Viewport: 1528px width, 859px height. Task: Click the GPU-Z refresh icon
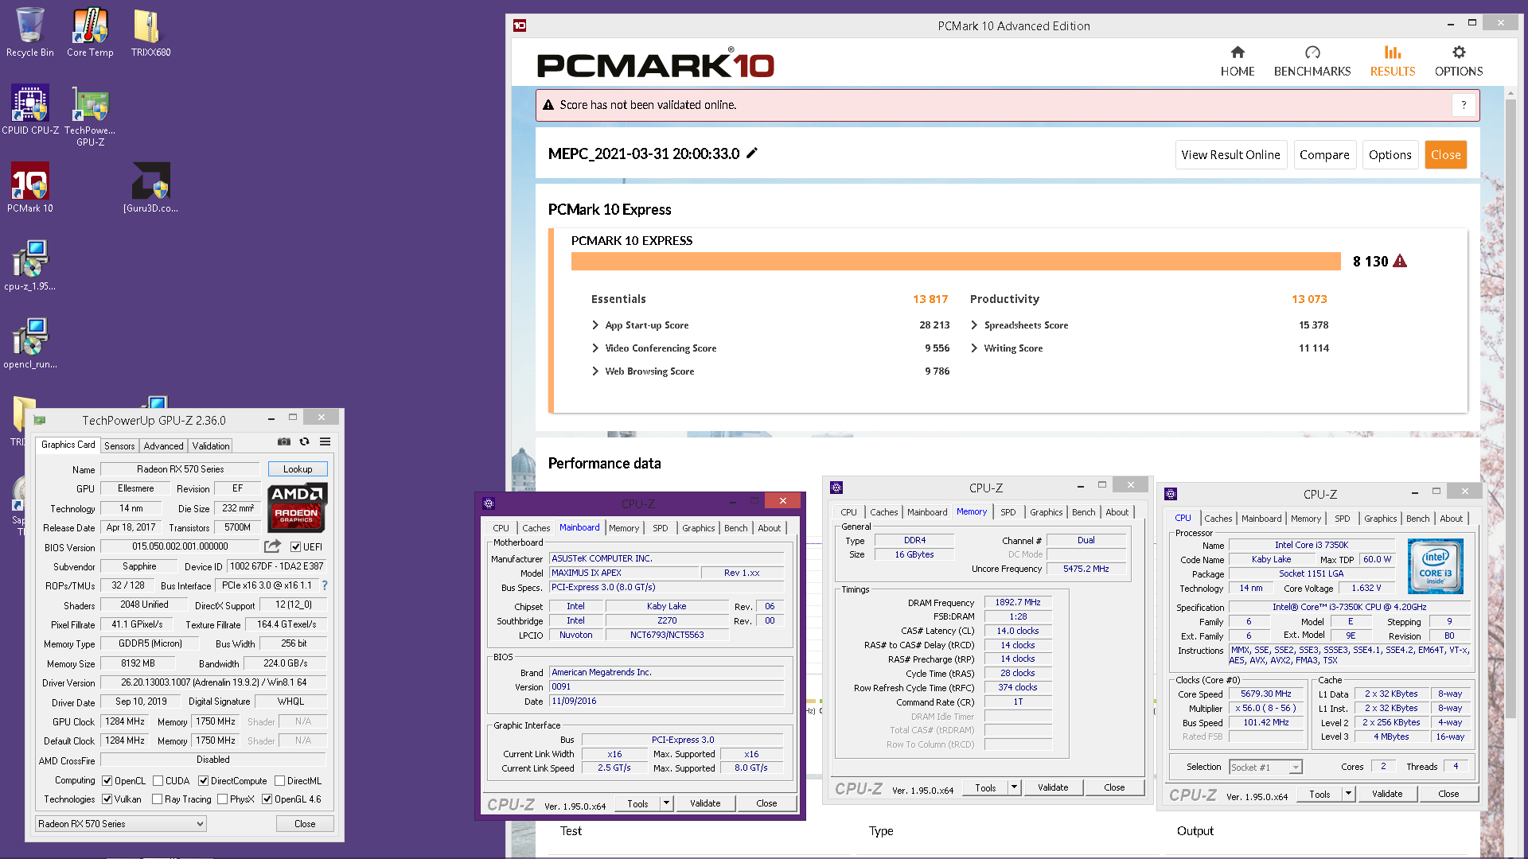pyautogui.click(x=304, y=441)
